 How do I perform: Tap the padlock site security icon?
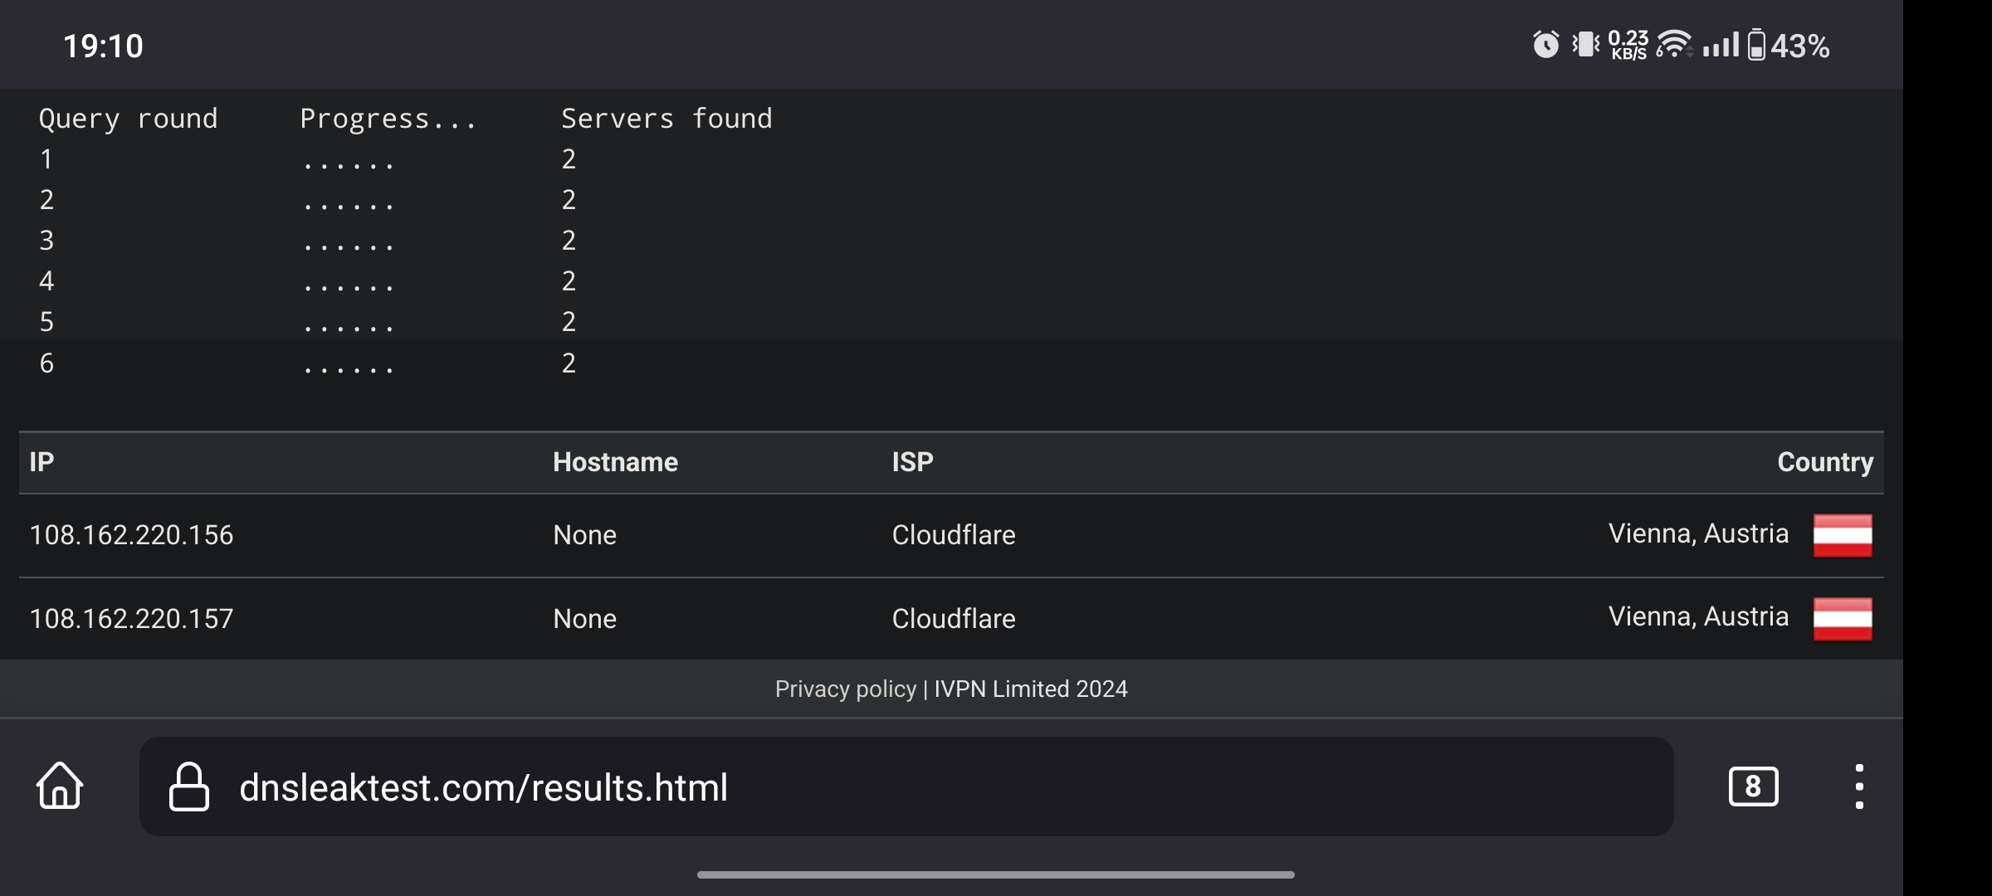tap(189, 786)
